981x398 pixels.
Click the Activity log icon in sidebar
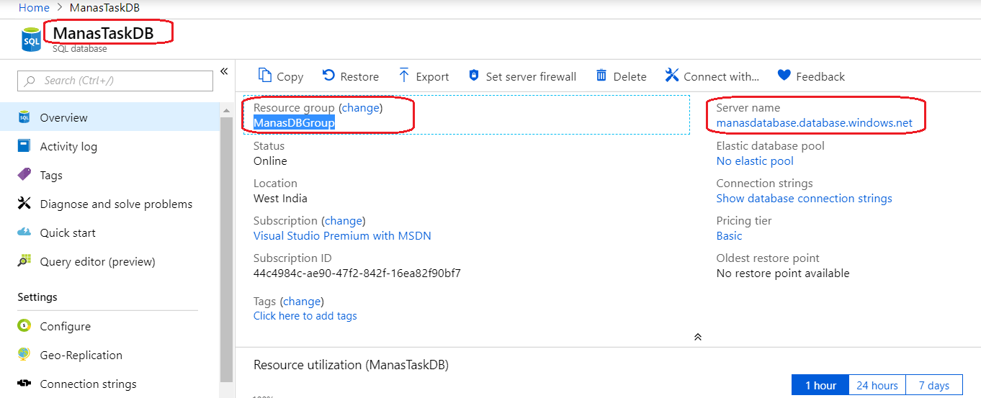coord(24,145)
